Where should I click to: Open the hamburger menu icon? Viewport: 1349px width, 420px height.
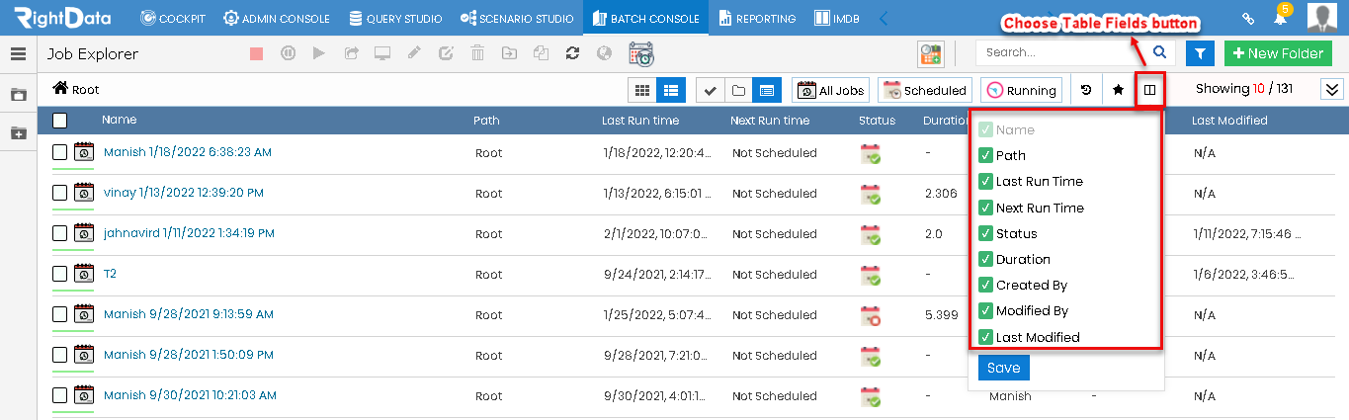(x=18, y=54)
